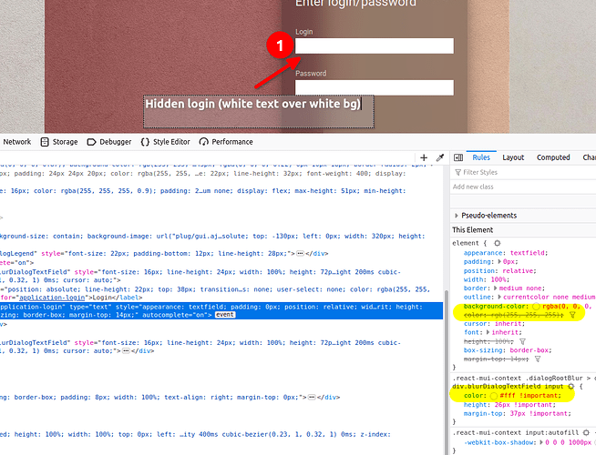Open the #fff color swatch
This screenshot has height=455, width=596.
point(493,396)
